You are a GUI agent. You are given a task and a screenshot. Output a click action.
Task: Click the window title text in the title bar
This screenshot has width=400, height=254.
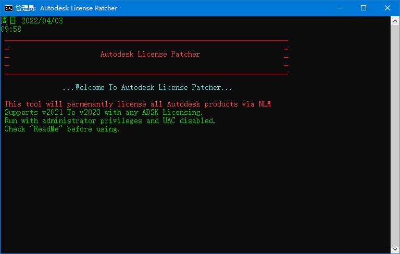pos(66,8)
